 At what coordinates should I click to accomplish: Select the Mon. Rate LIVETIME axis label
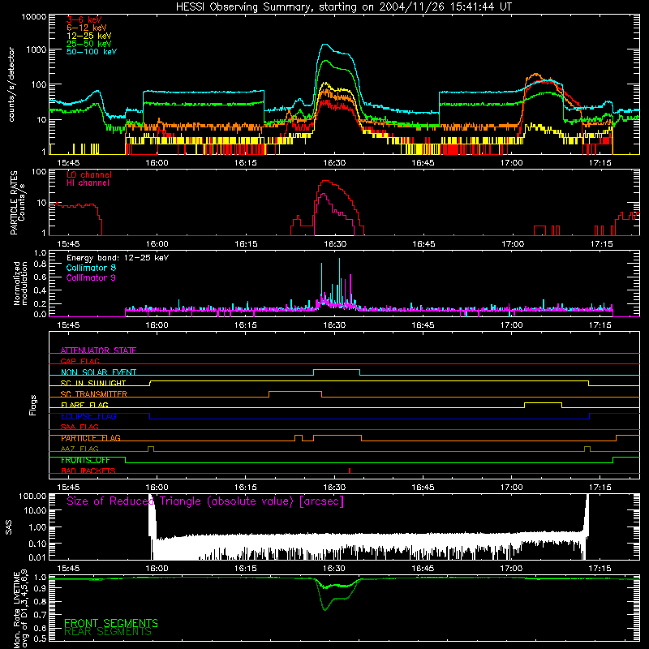point(17,611)
